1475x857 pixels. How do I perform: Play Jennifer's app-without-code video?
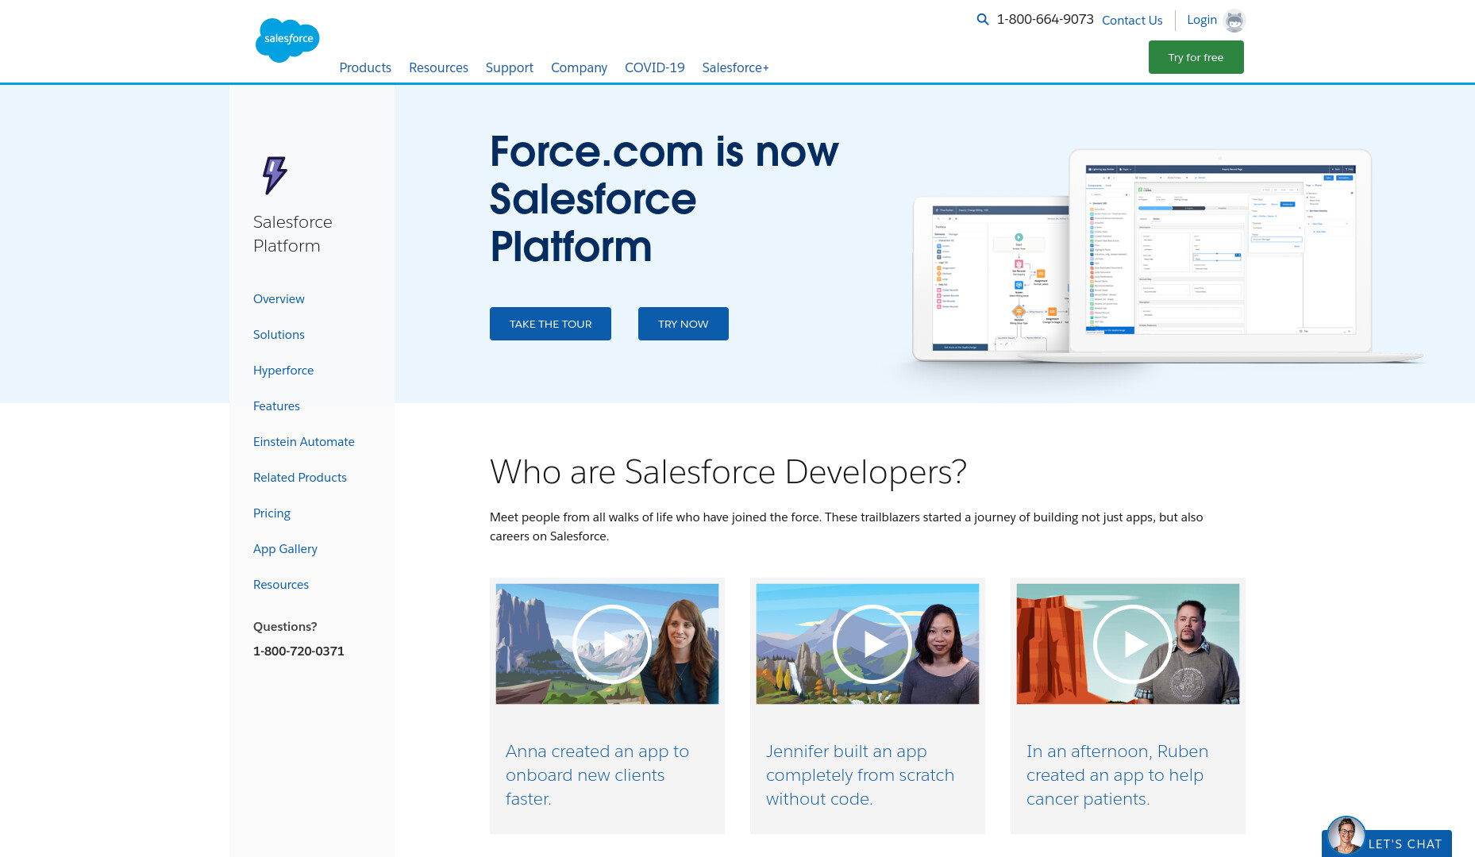coord(872,644)
